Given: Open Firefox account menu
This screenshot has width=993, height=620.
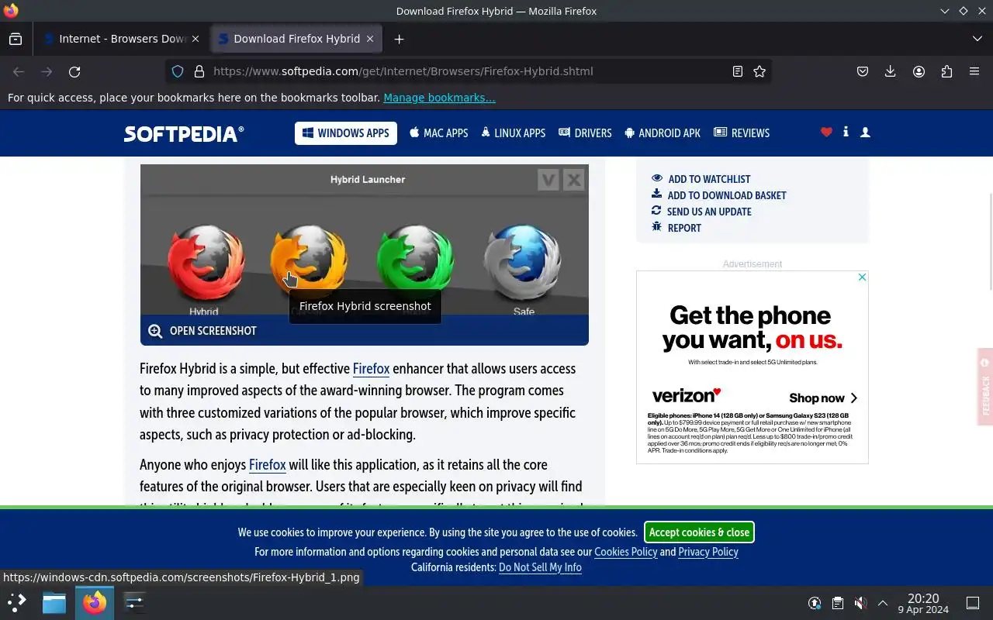Looking at the screenshot, I should click(919, 71).
